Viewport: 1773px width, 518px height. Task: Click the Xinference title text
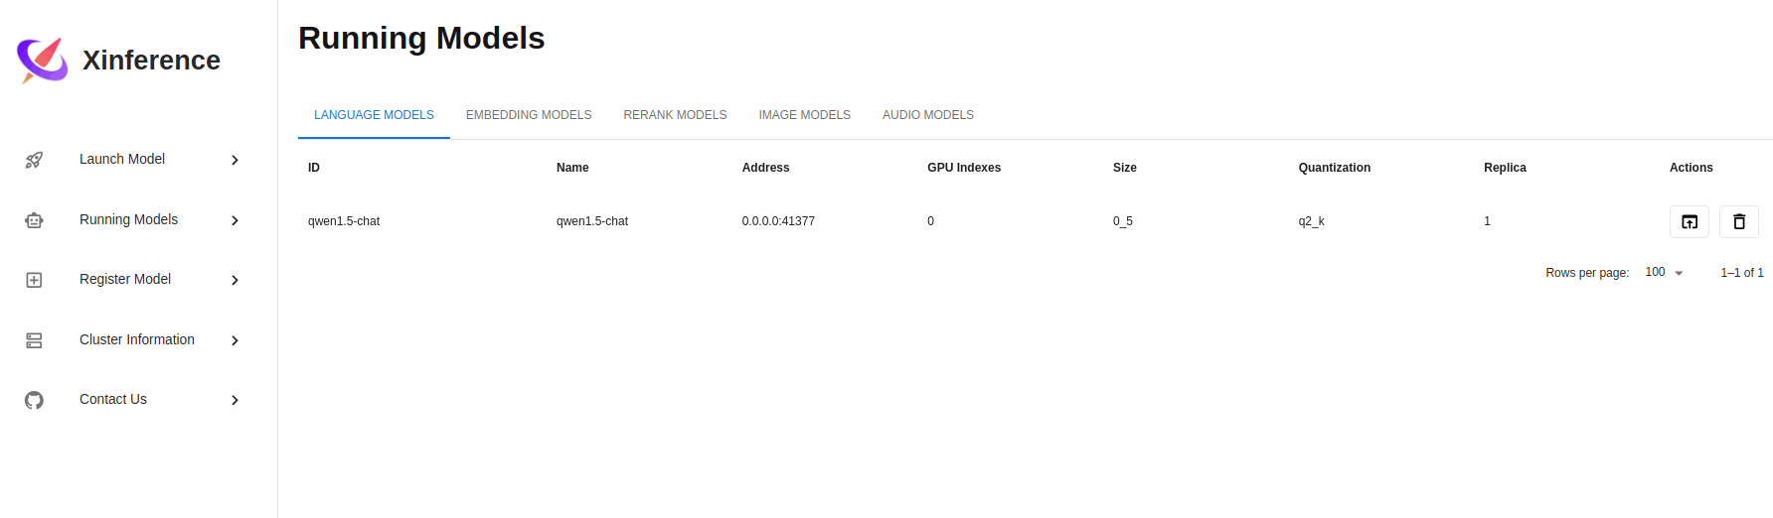pos(151,61)
